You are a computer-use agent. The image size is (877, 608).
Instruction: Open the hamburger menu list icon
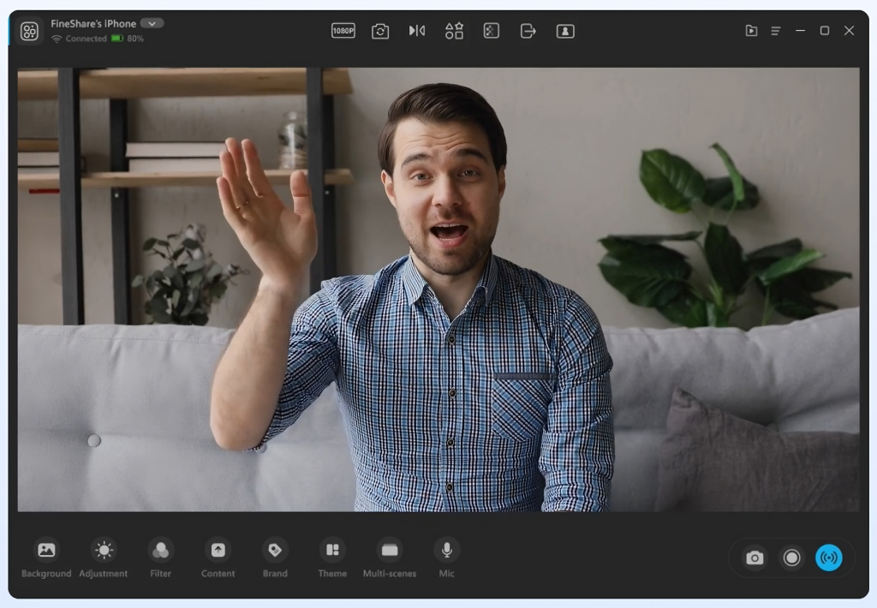776,31
